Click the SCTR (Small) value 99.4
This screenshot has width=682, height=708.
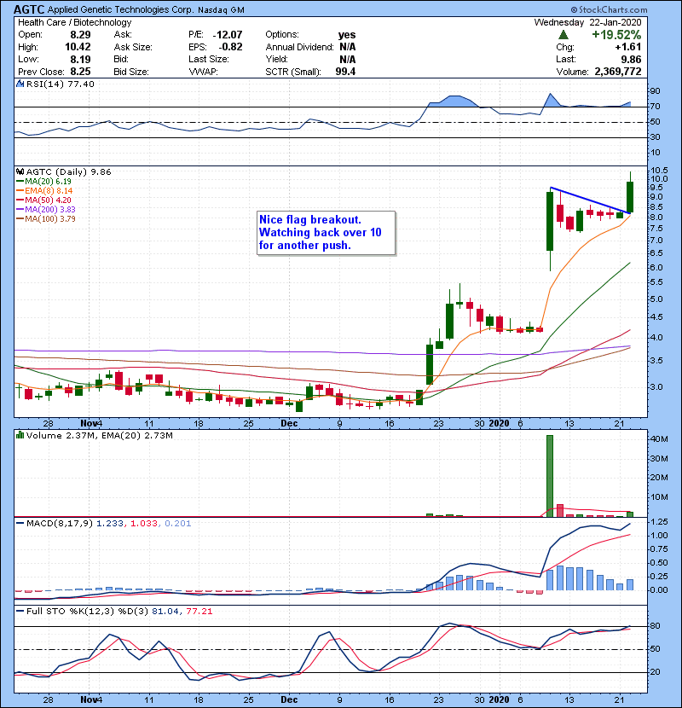(x=345, y=72)
